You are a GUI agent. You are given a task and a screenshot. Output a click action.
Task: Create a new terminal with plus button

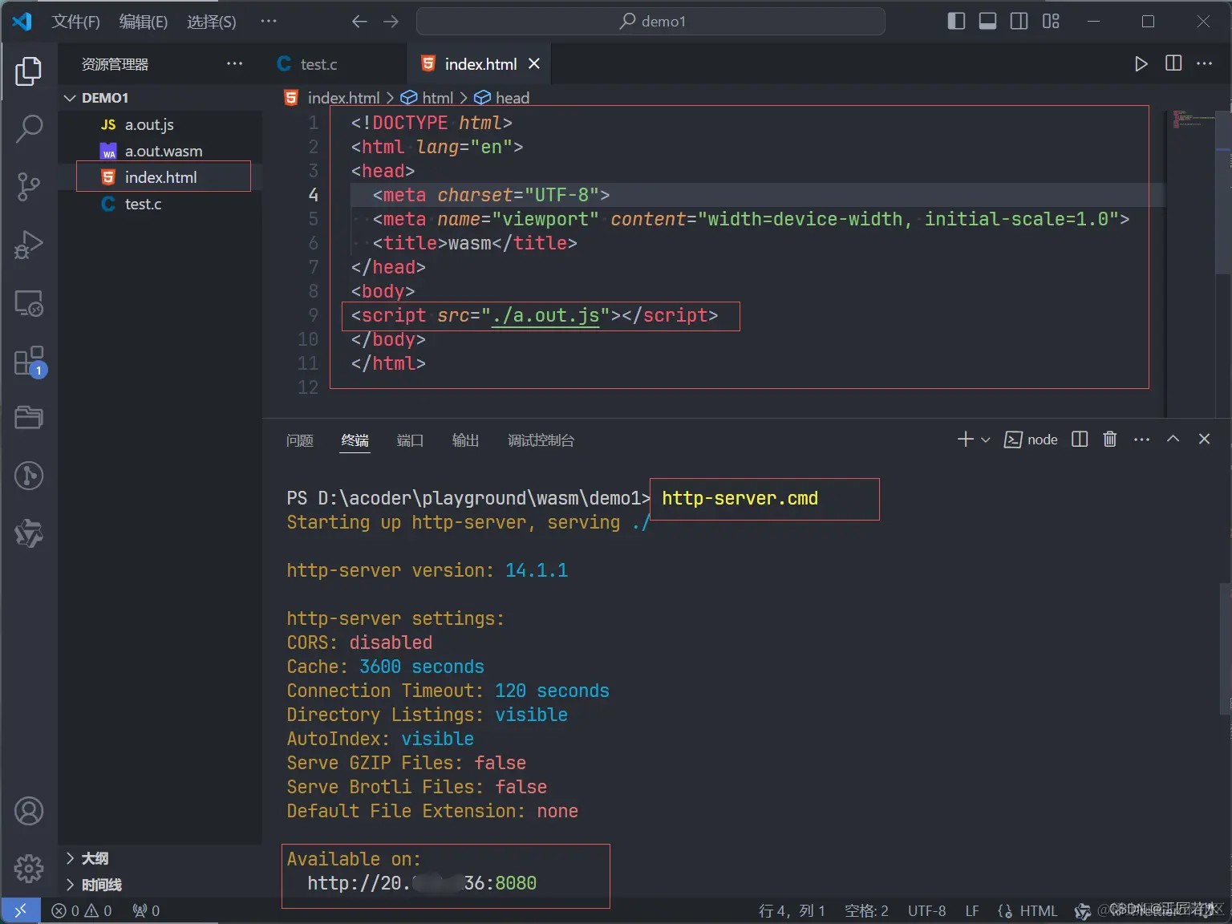click(x=965, y=439)
